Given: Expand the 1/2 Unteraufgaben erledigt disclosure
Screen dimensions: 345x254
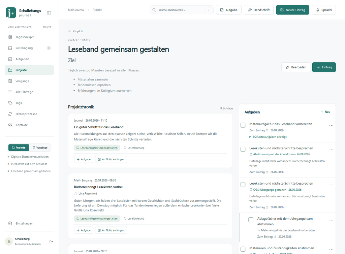Looking at the screenshot, I should [x=268, y=137].
